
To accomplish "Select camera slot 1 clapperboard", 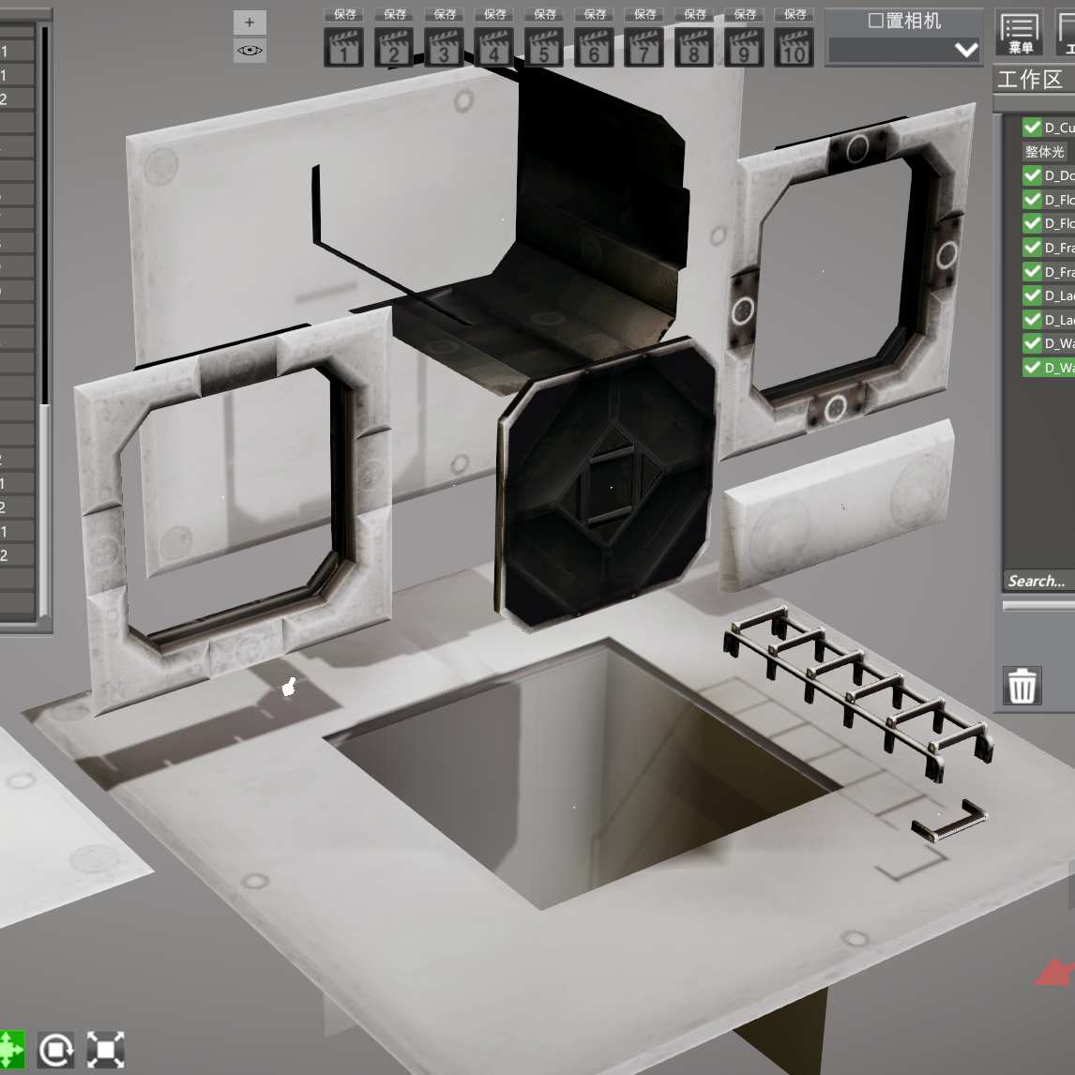I will click(x=343, y=47).
